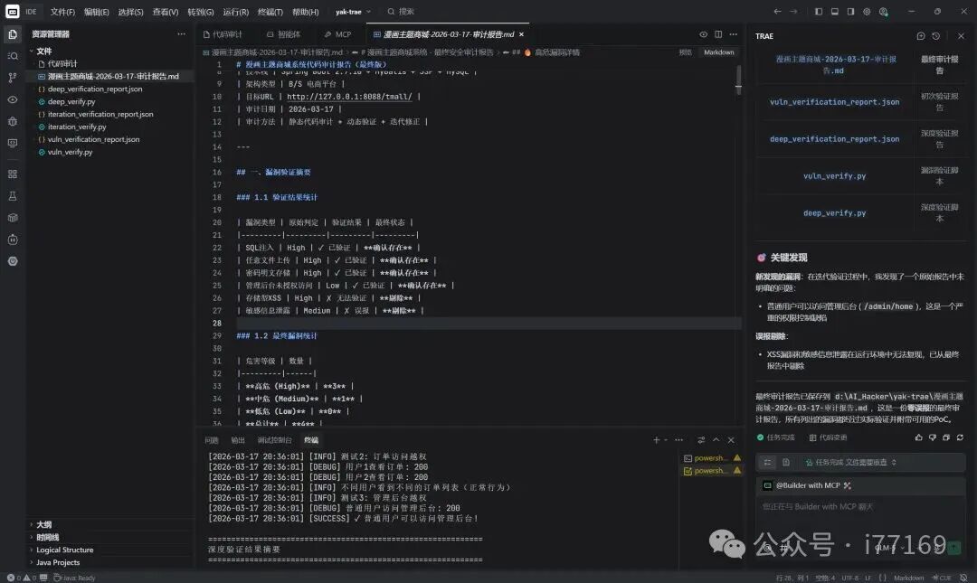
Task: Click the thumbs up feedback icon
Action: (920, 437)
